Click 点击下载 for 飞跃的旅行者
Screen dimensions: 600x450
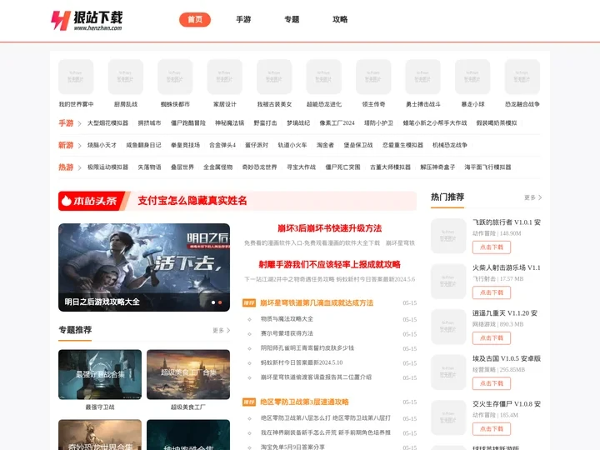coord(492,247)
